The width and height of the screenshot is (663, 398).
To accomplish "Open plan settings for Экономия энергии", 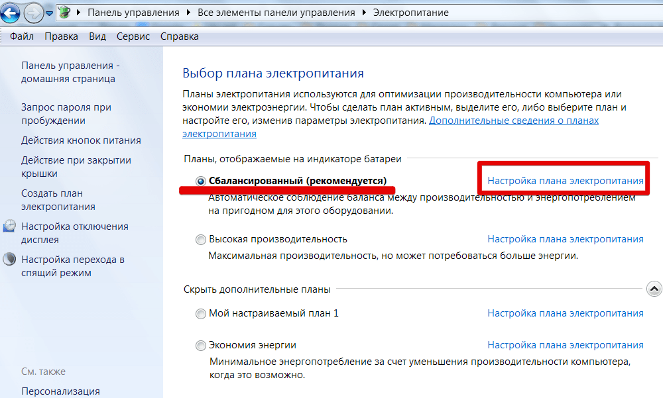I will point(566,345).
